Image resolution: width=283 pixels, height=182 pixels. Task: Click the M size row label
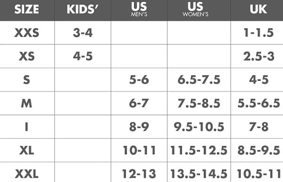coord(26,103)
